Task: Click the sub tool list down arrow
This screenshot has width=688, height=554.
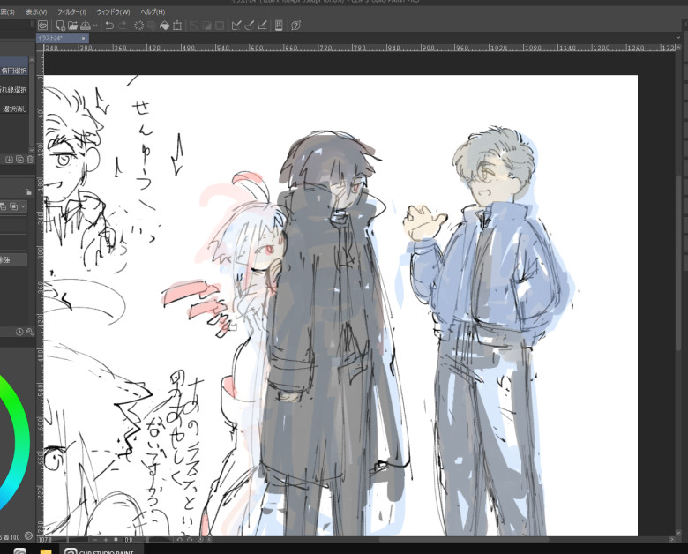Action: tap(32, 150)
